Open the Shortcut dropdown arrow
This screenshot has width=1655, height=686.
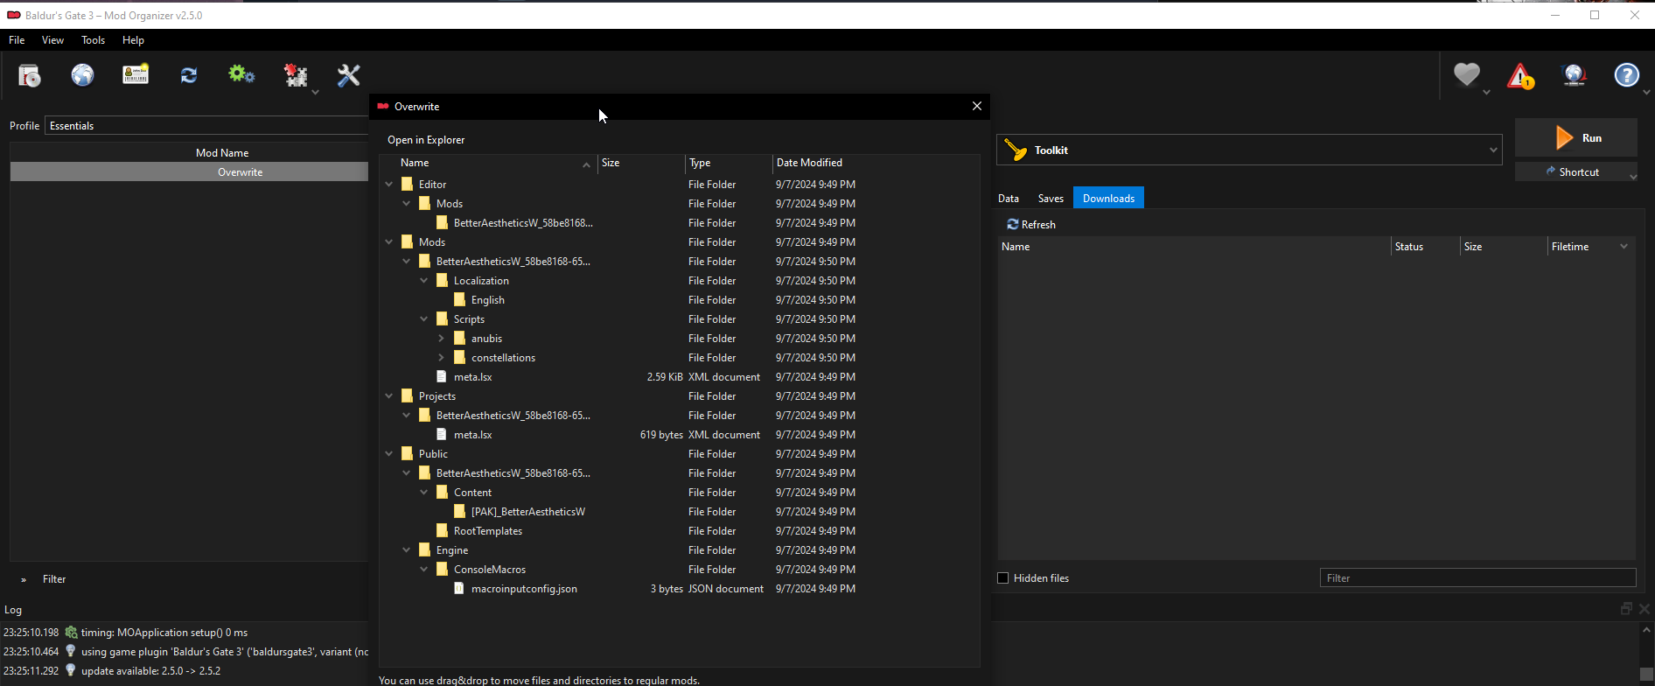pos(1632,176)
